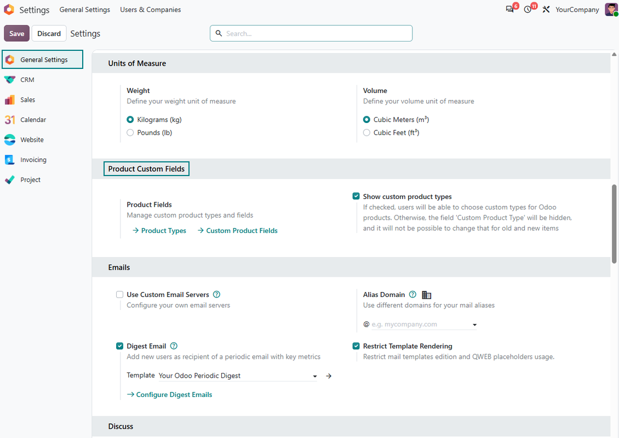
Task: Select Pounds (lb) weight unit
Action: pos(130,133)
